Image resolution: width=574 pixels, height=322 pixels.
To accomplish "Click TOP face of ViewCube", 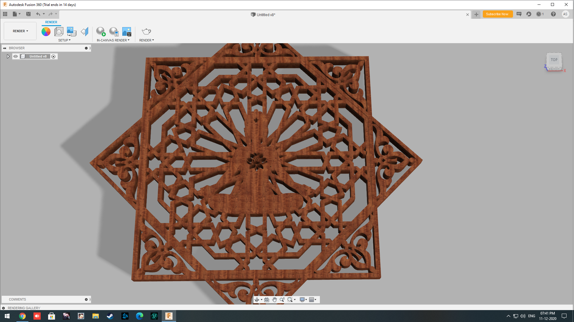I will coord(554,60).
